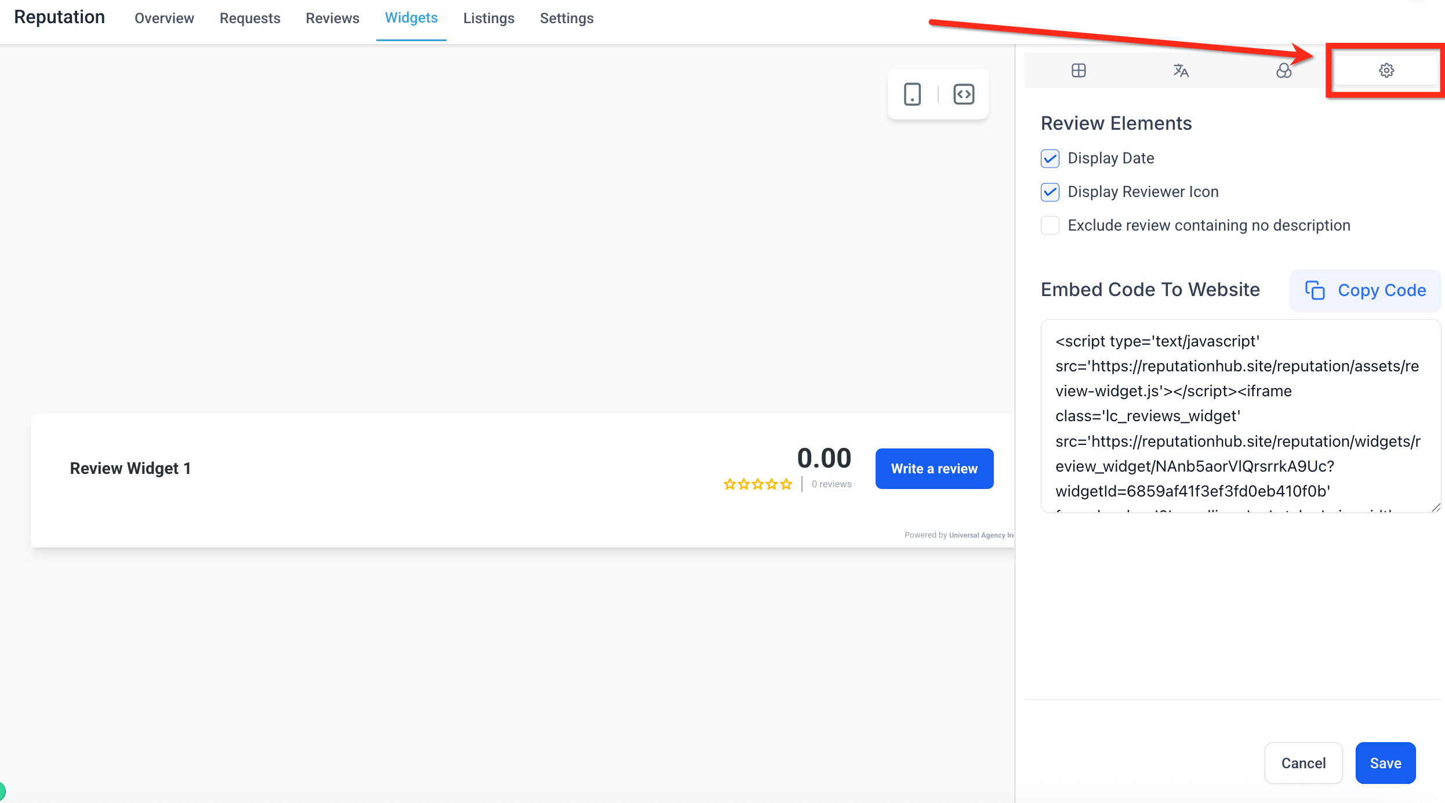Select the gear settings tab icon
Image resolution: width=1445 pixels, height=803 pixels.
(x=1386, y=71)
